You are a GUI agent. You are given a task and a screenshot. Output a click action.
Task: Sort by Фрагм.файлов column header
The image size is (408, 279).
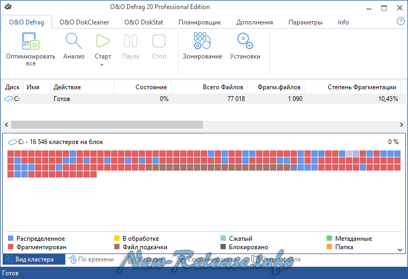[276, 87]
